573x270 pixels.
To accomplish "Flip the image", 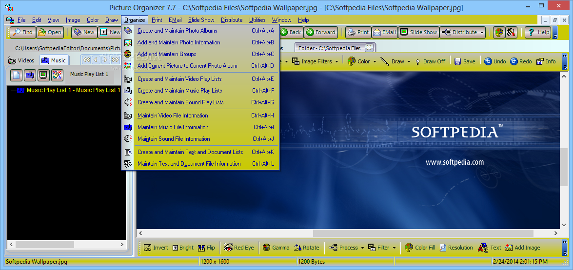I will pyautogui.click(x=206, y=248).
